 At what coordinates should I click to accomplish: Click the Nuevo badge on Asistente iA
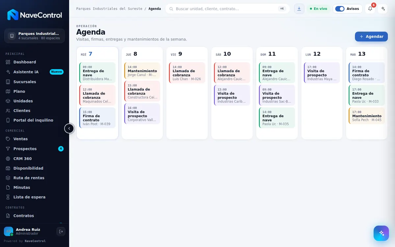[57, 72]
